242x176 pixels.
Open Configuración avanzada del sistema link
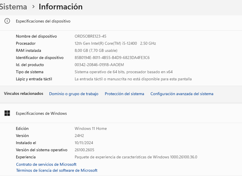[182, 94]
